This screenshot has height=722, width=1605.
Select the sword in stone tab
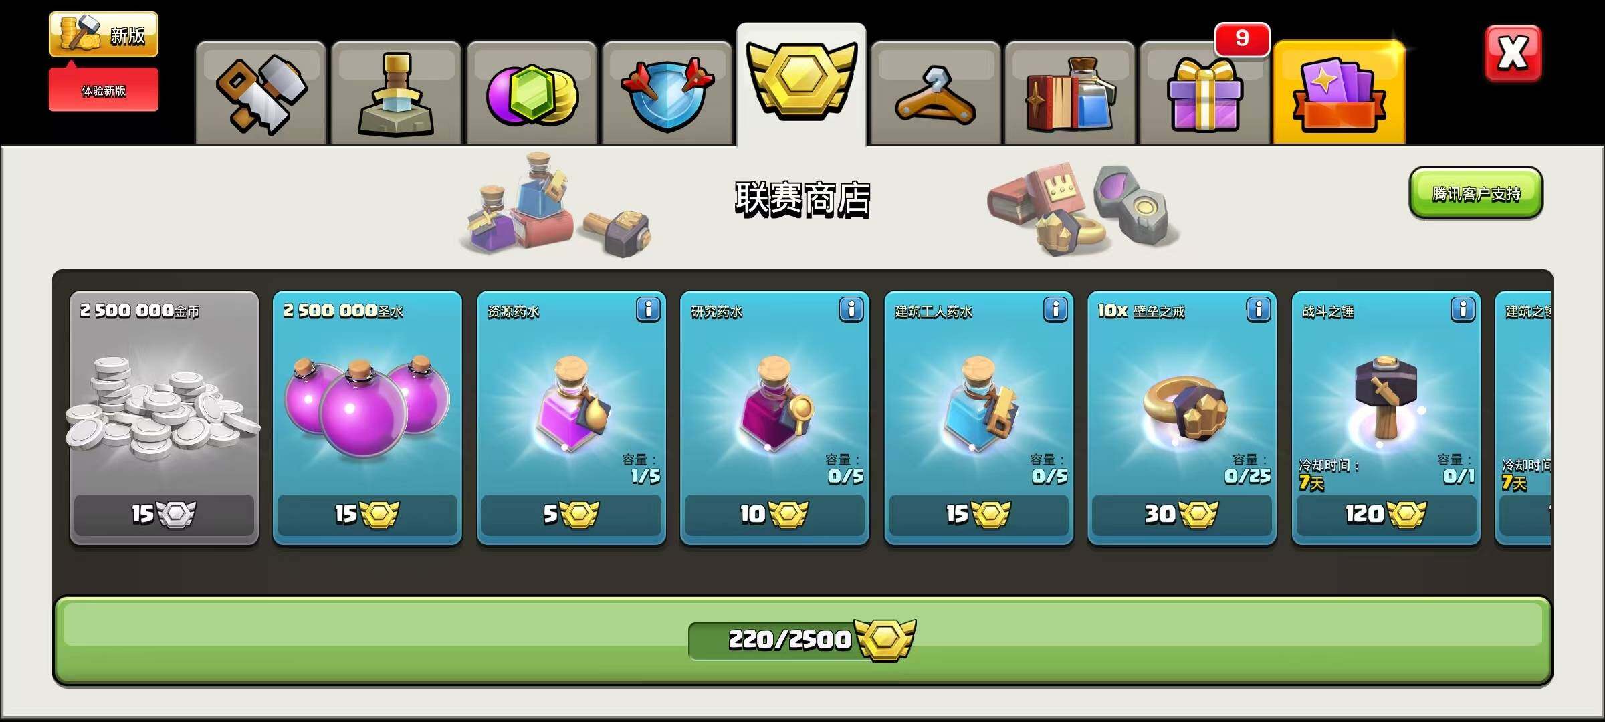click(396, 93)
